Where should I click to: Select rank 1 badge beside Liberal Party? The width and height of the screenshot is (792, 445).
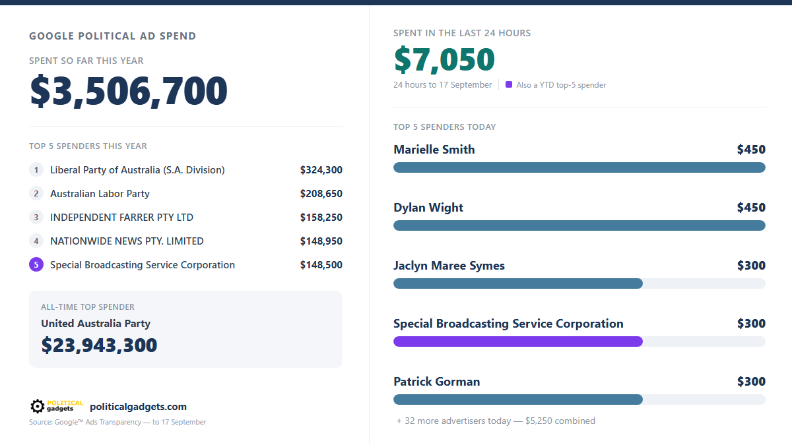[x=36, y=170]
